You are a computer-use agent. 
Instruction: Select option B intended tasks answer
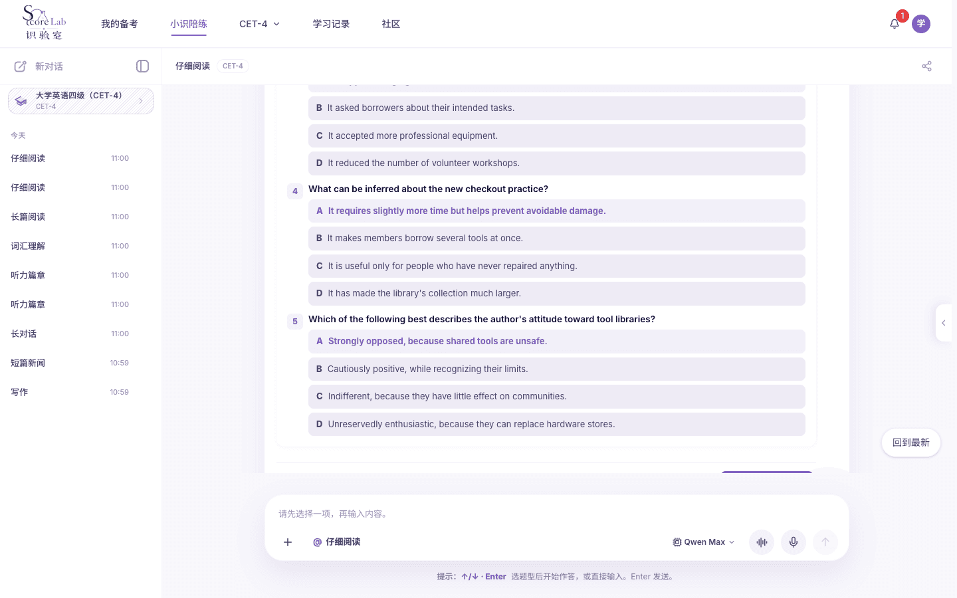[x=557, y=108]
